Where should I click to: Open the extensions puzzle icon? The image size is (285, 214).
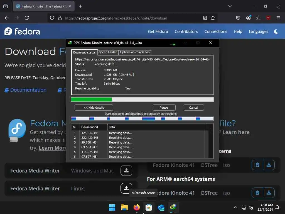tap(258, 18)
